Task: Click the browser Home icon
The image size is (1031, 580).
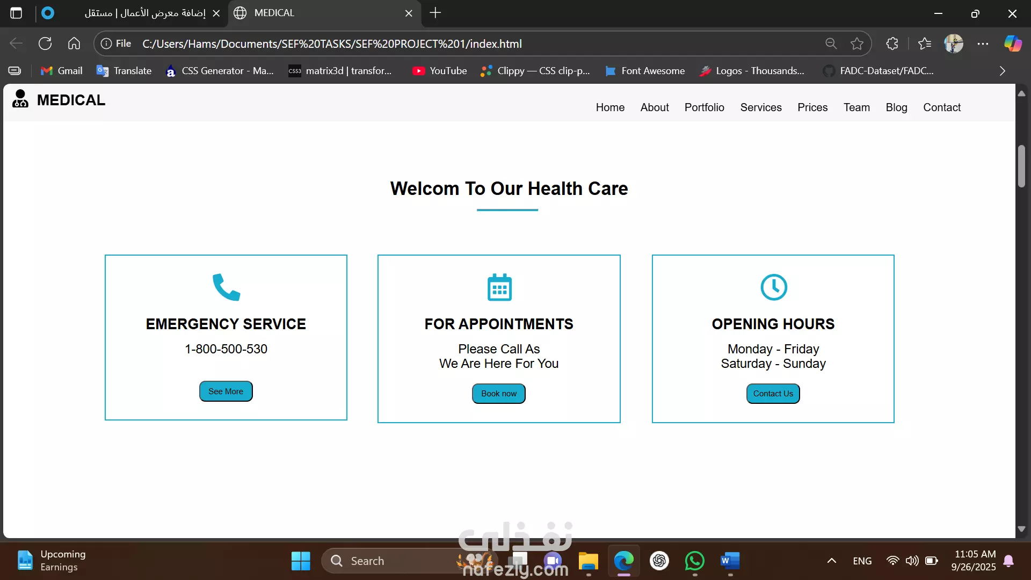Action: 74,44
